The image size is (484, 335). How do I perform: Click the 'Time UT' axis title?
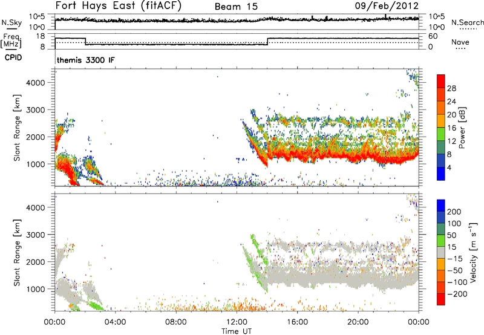coord(237,331)
